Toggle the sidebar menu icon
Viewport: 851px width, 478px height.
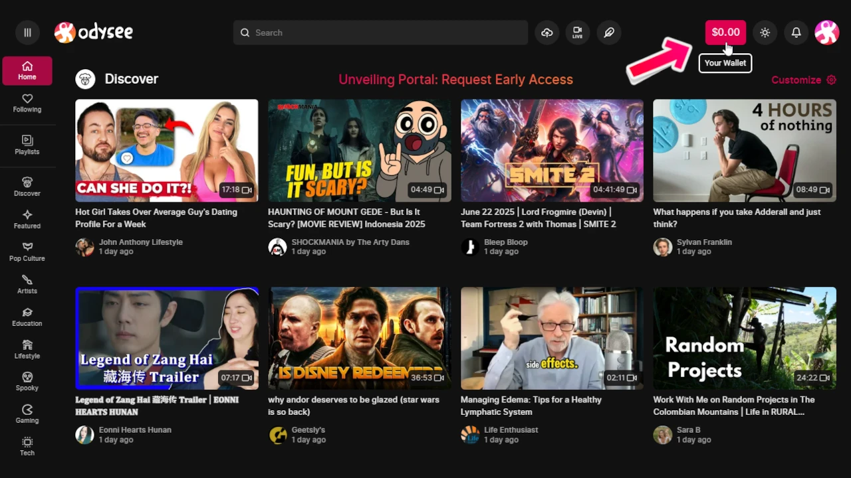(27, 33)
